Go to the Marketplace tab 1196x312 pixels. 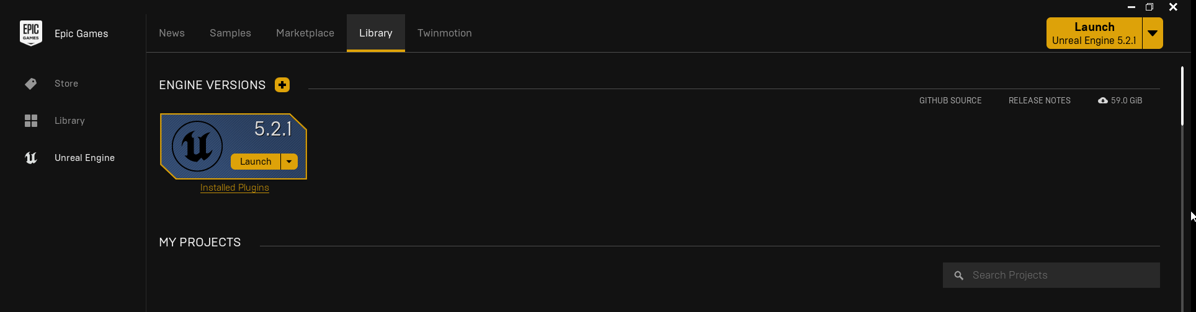click(x=305, y=33)
